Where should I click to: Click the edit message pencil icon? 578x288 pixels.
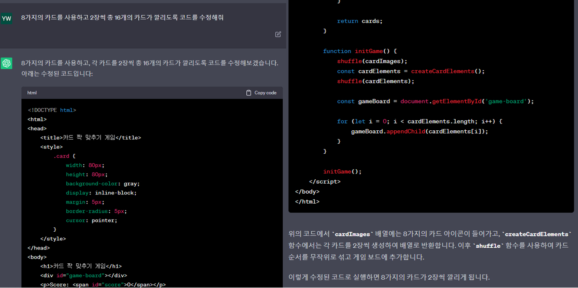(x=278, y=34)
